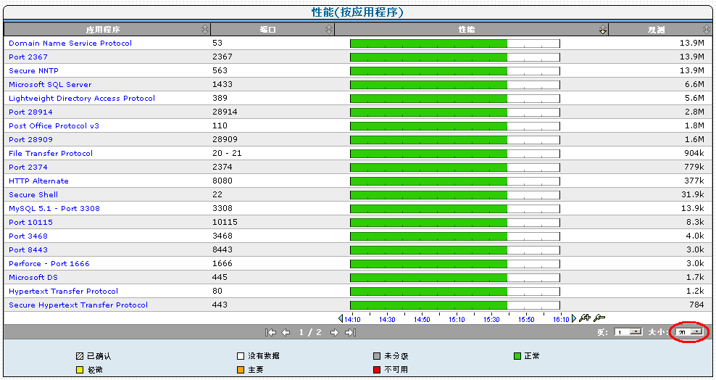Go to the next page arrow
The image size is (716, 380).
pos(335,332)
